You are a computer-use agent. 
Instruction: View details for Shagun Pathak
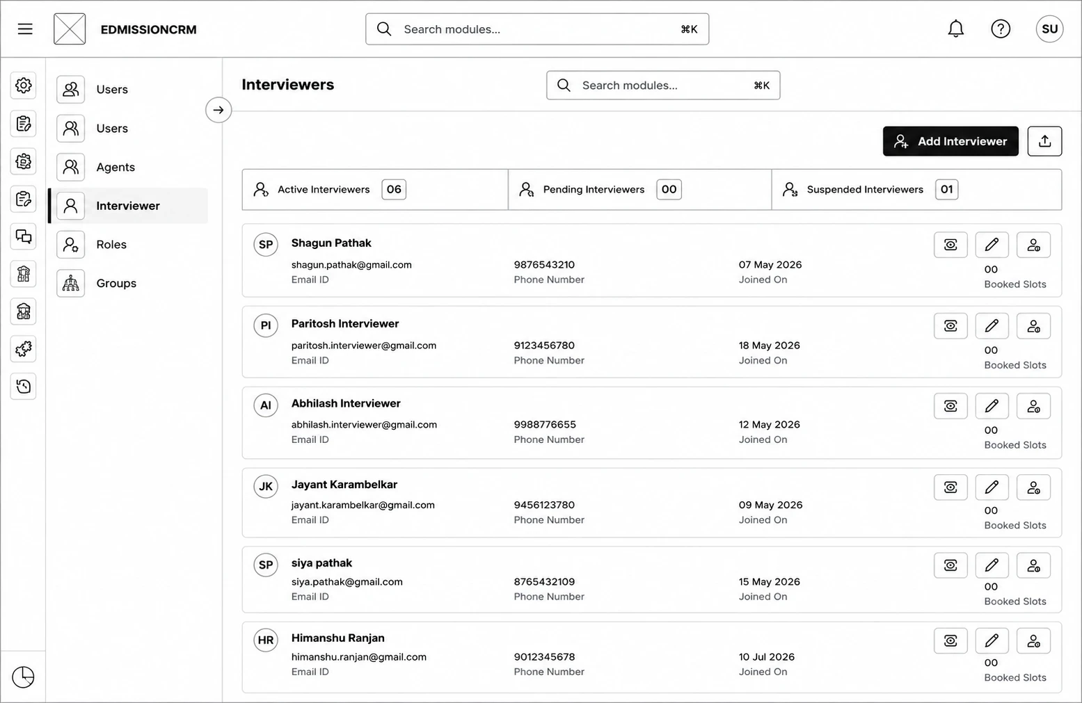coord(950,245)
